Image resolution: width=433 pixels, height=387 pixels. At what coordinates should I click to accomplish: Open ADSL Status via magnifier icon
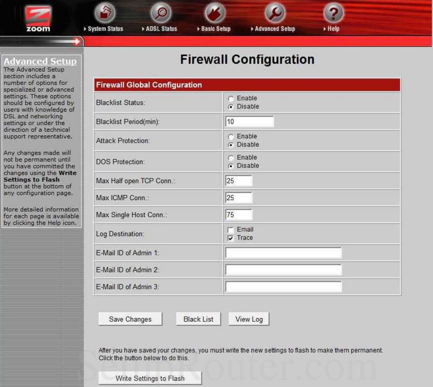pos(159,13)
